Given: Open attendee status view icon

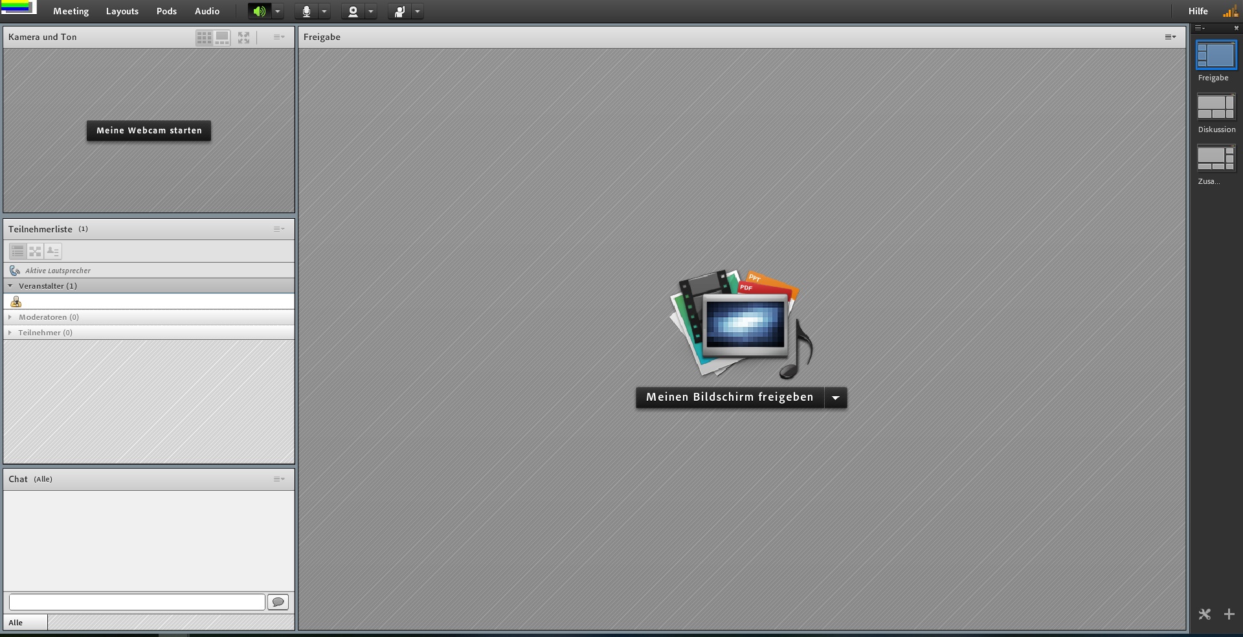Looking at the screenshot, I should click(52, 251).
